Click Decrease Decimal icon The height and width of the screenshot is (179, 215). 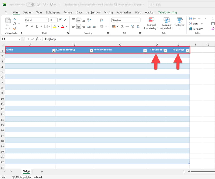click(138, 26)
